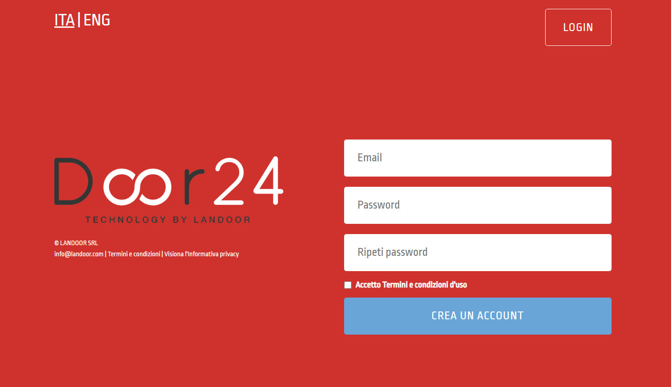The image size is (671, 387).
Task: Click the word TECHNOLOGY under the logo
Action: tap(125, 220)
